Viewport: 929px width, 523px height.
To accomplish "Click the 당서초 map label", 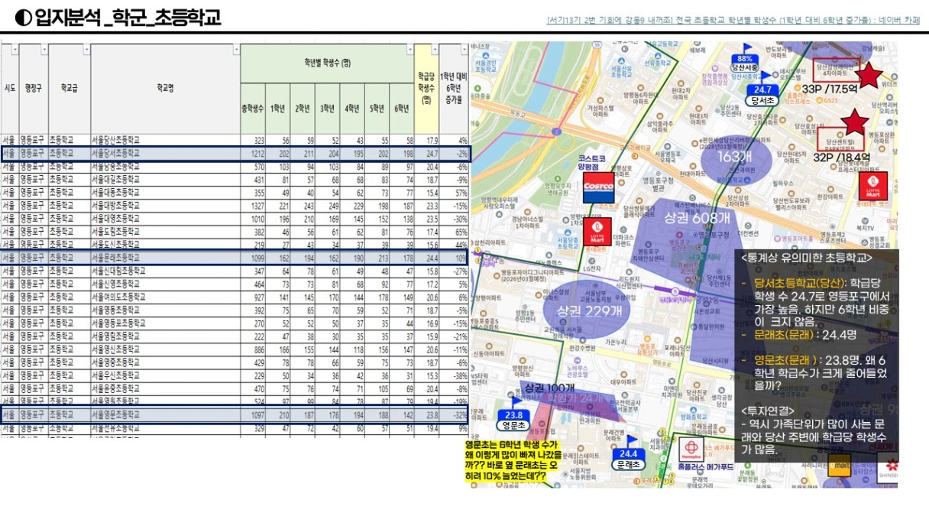I will coord(762,101).
